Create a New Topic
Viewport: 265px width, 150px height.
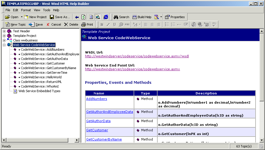(16, 24)
